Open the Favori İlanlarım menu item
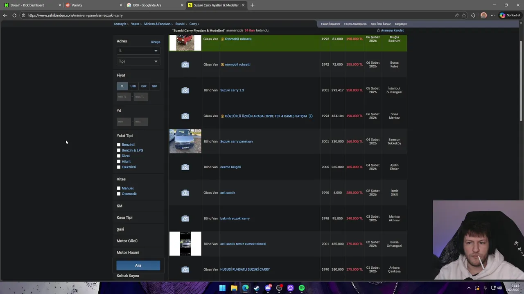The image size is (524, 294). pos(330,24)
